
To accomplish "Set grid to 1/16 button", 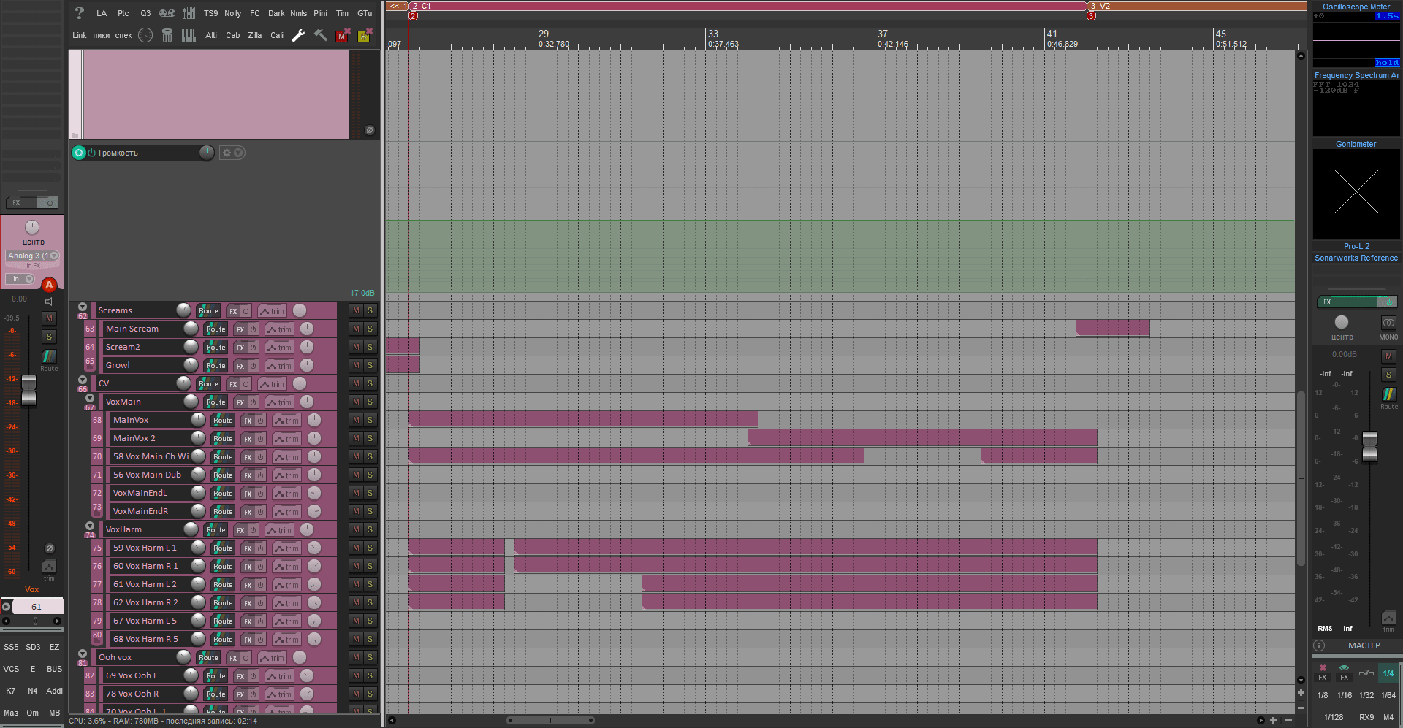I will point(1345,695).
